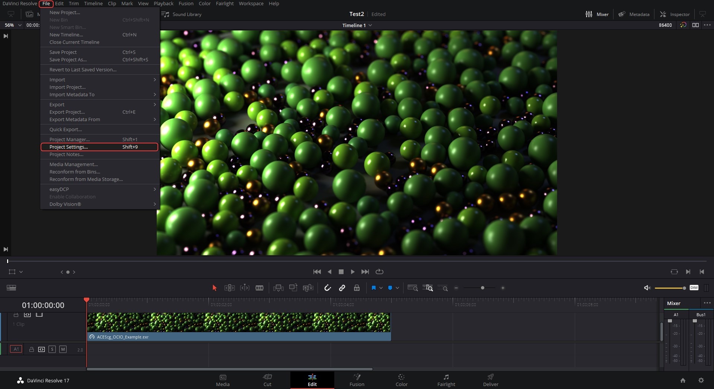
Task: Click the Linked Selection chain icon
Action: click(342, 288)
